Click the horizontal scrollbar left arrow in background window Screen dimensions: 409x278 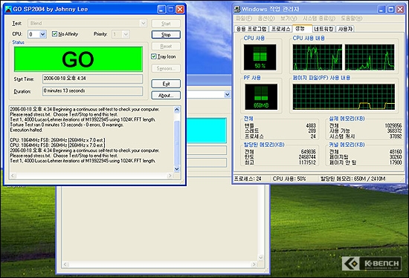click(65, 264)
